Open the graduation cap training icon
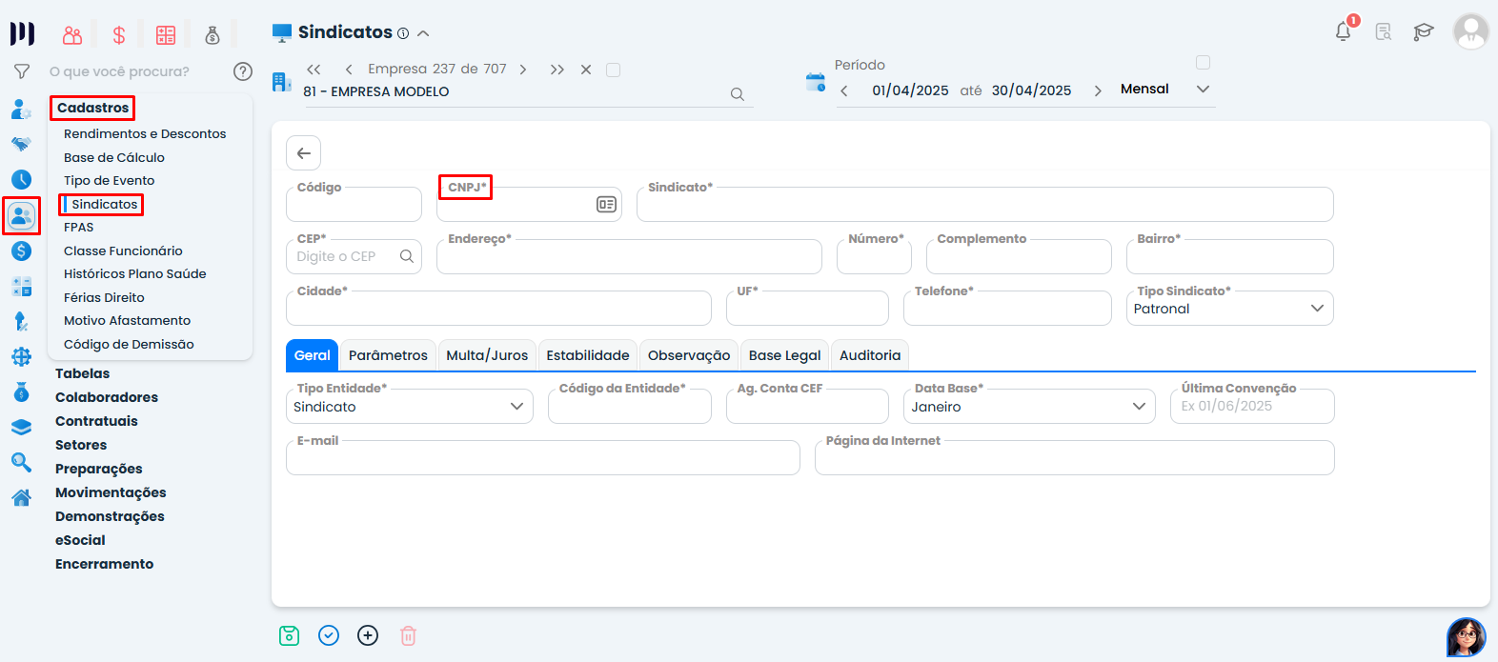 (1423, 32)
